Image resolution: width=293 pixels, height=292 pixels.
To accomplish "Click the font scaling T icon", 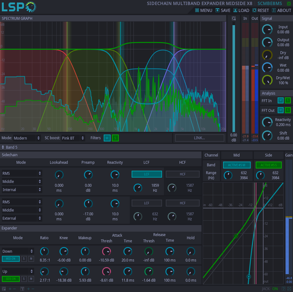I will 22,289.
